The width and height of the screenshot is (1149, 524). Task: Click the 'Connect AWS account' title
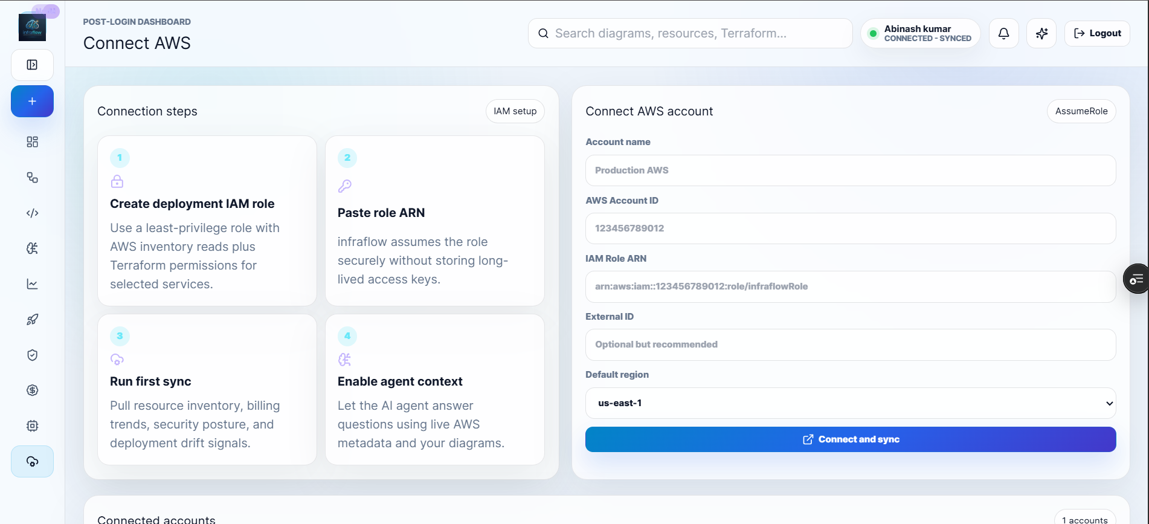(649, 111)
